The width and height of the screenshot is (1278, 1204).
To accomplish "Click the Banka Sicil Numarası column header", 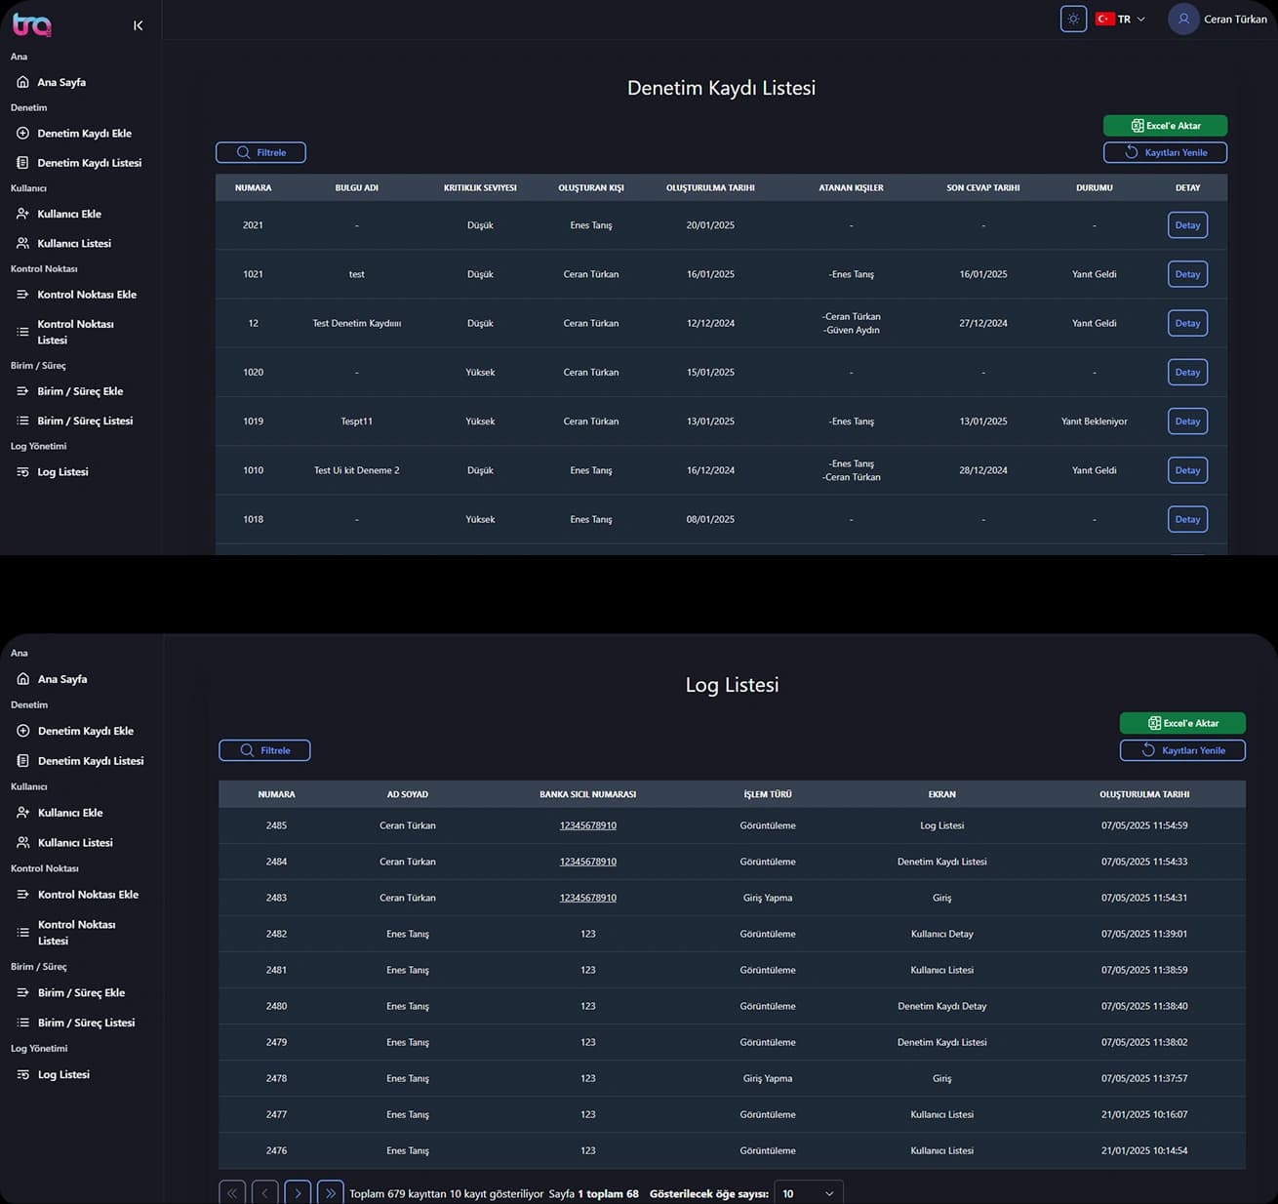I will 587,794.
